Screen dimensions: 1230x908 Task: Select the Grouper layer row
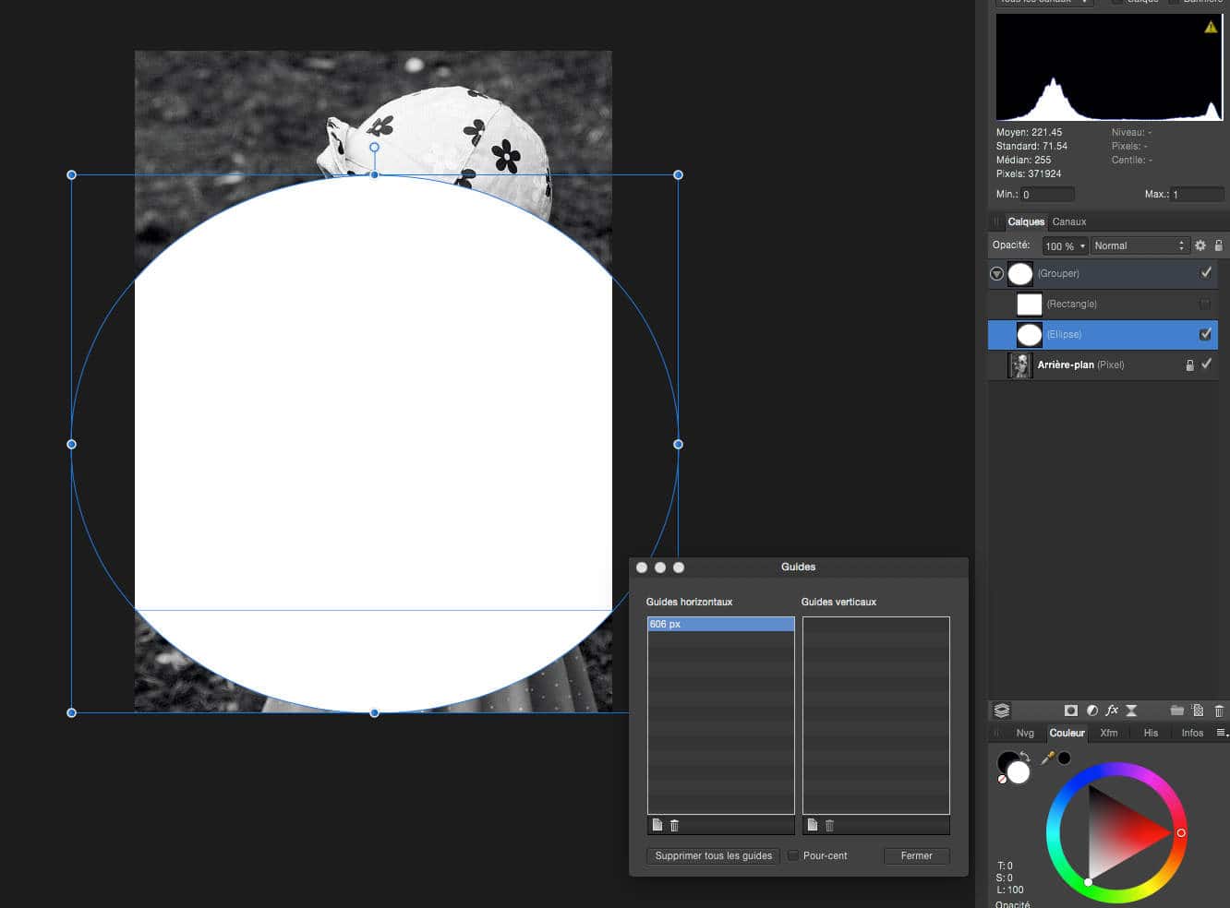(1103, 273)
